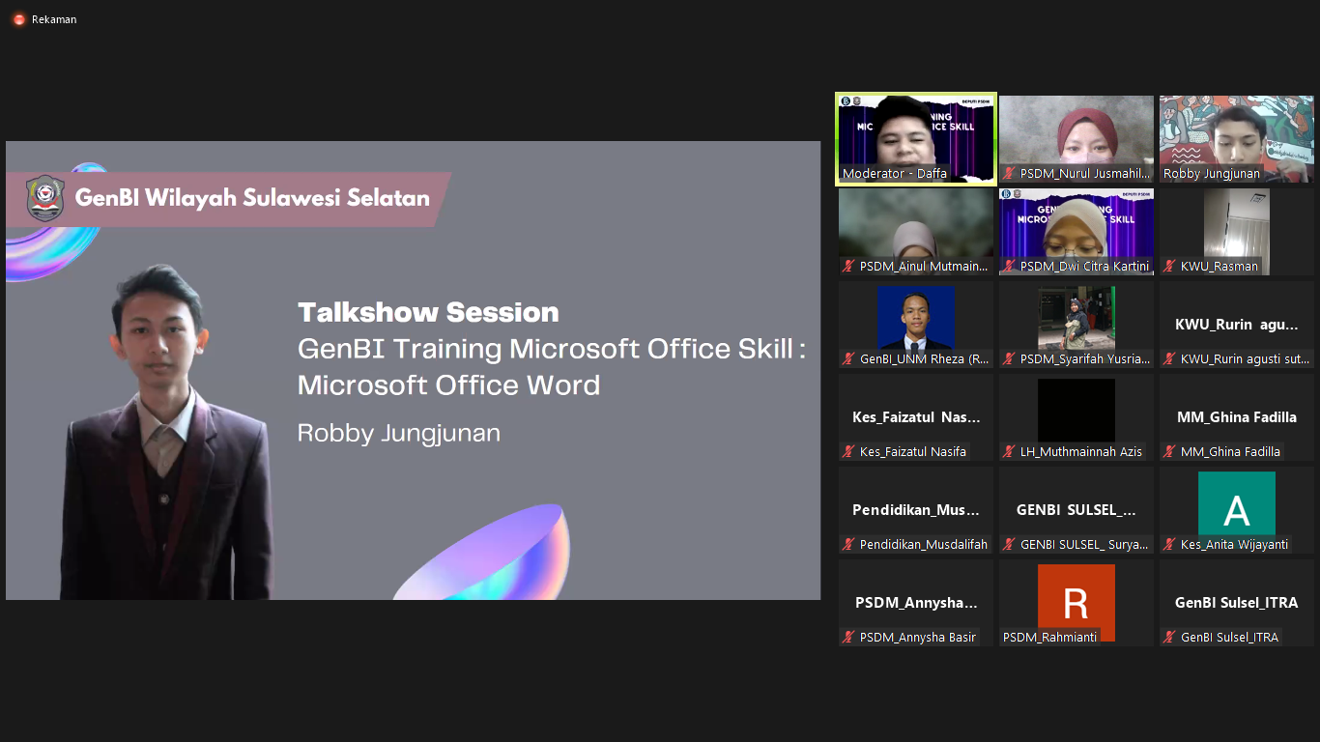Click the 'Moderator - Daffa' name label
Image resolution: width=1320 pixels, height=742 pixels.
pyautogui.click(x=895, y=174)
